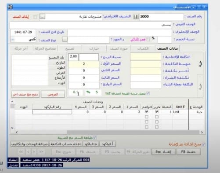The width and height of the screenshot is (220, 173).
Task: Click رقم الباركود column header
Action: (x=52, y=107)
